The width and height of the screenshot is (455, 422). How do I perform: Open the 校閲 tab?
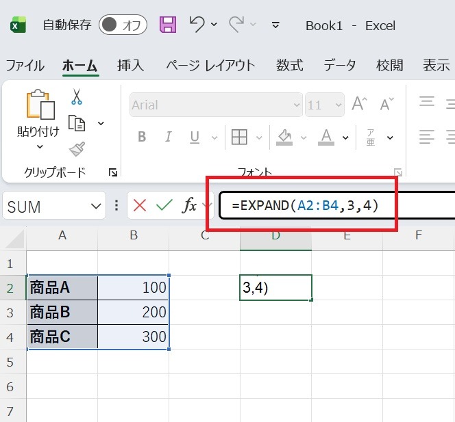pos(389,66)
